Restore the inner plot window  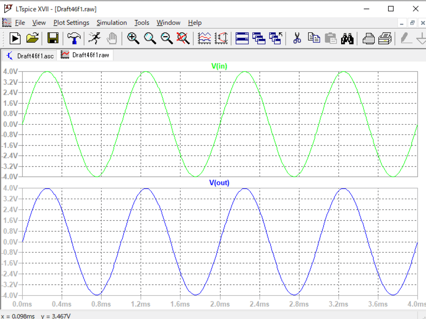412,23
